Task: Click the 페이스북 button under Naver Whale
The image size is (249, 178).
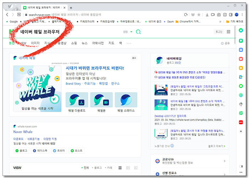Action: [x=40, y=151]
